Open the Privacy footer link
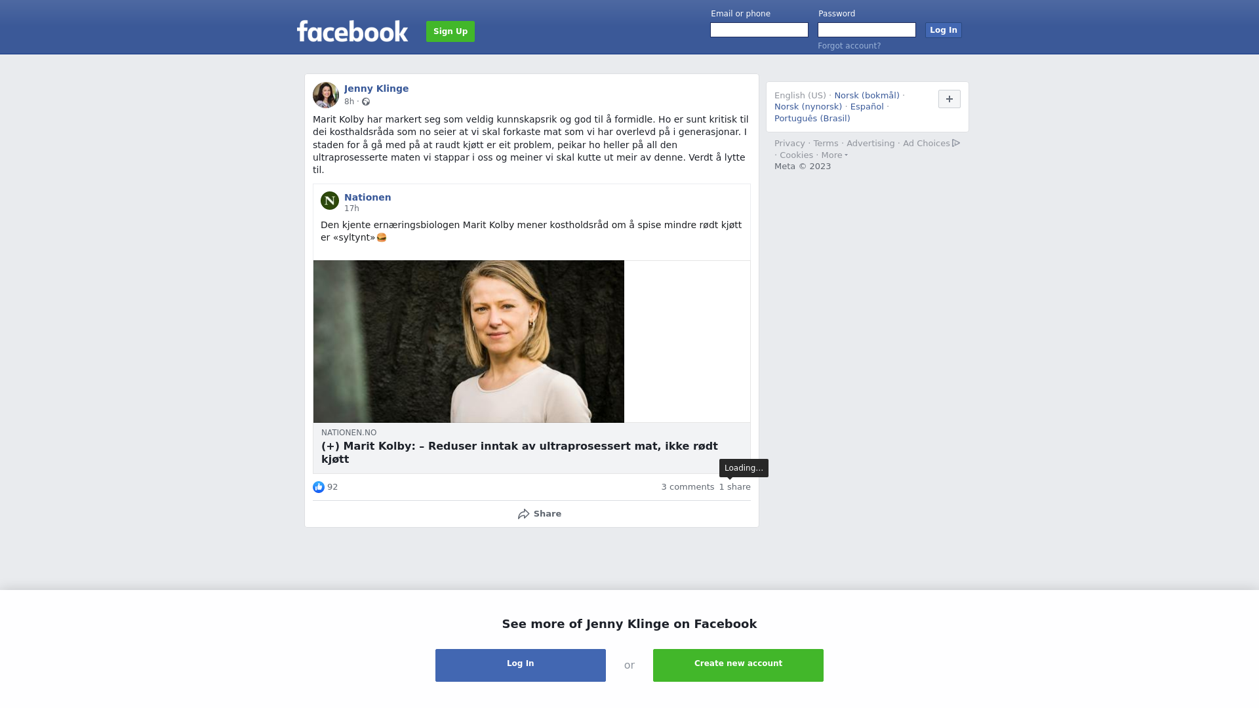This screenshot has height=708, width=1259. pos(789,144)
